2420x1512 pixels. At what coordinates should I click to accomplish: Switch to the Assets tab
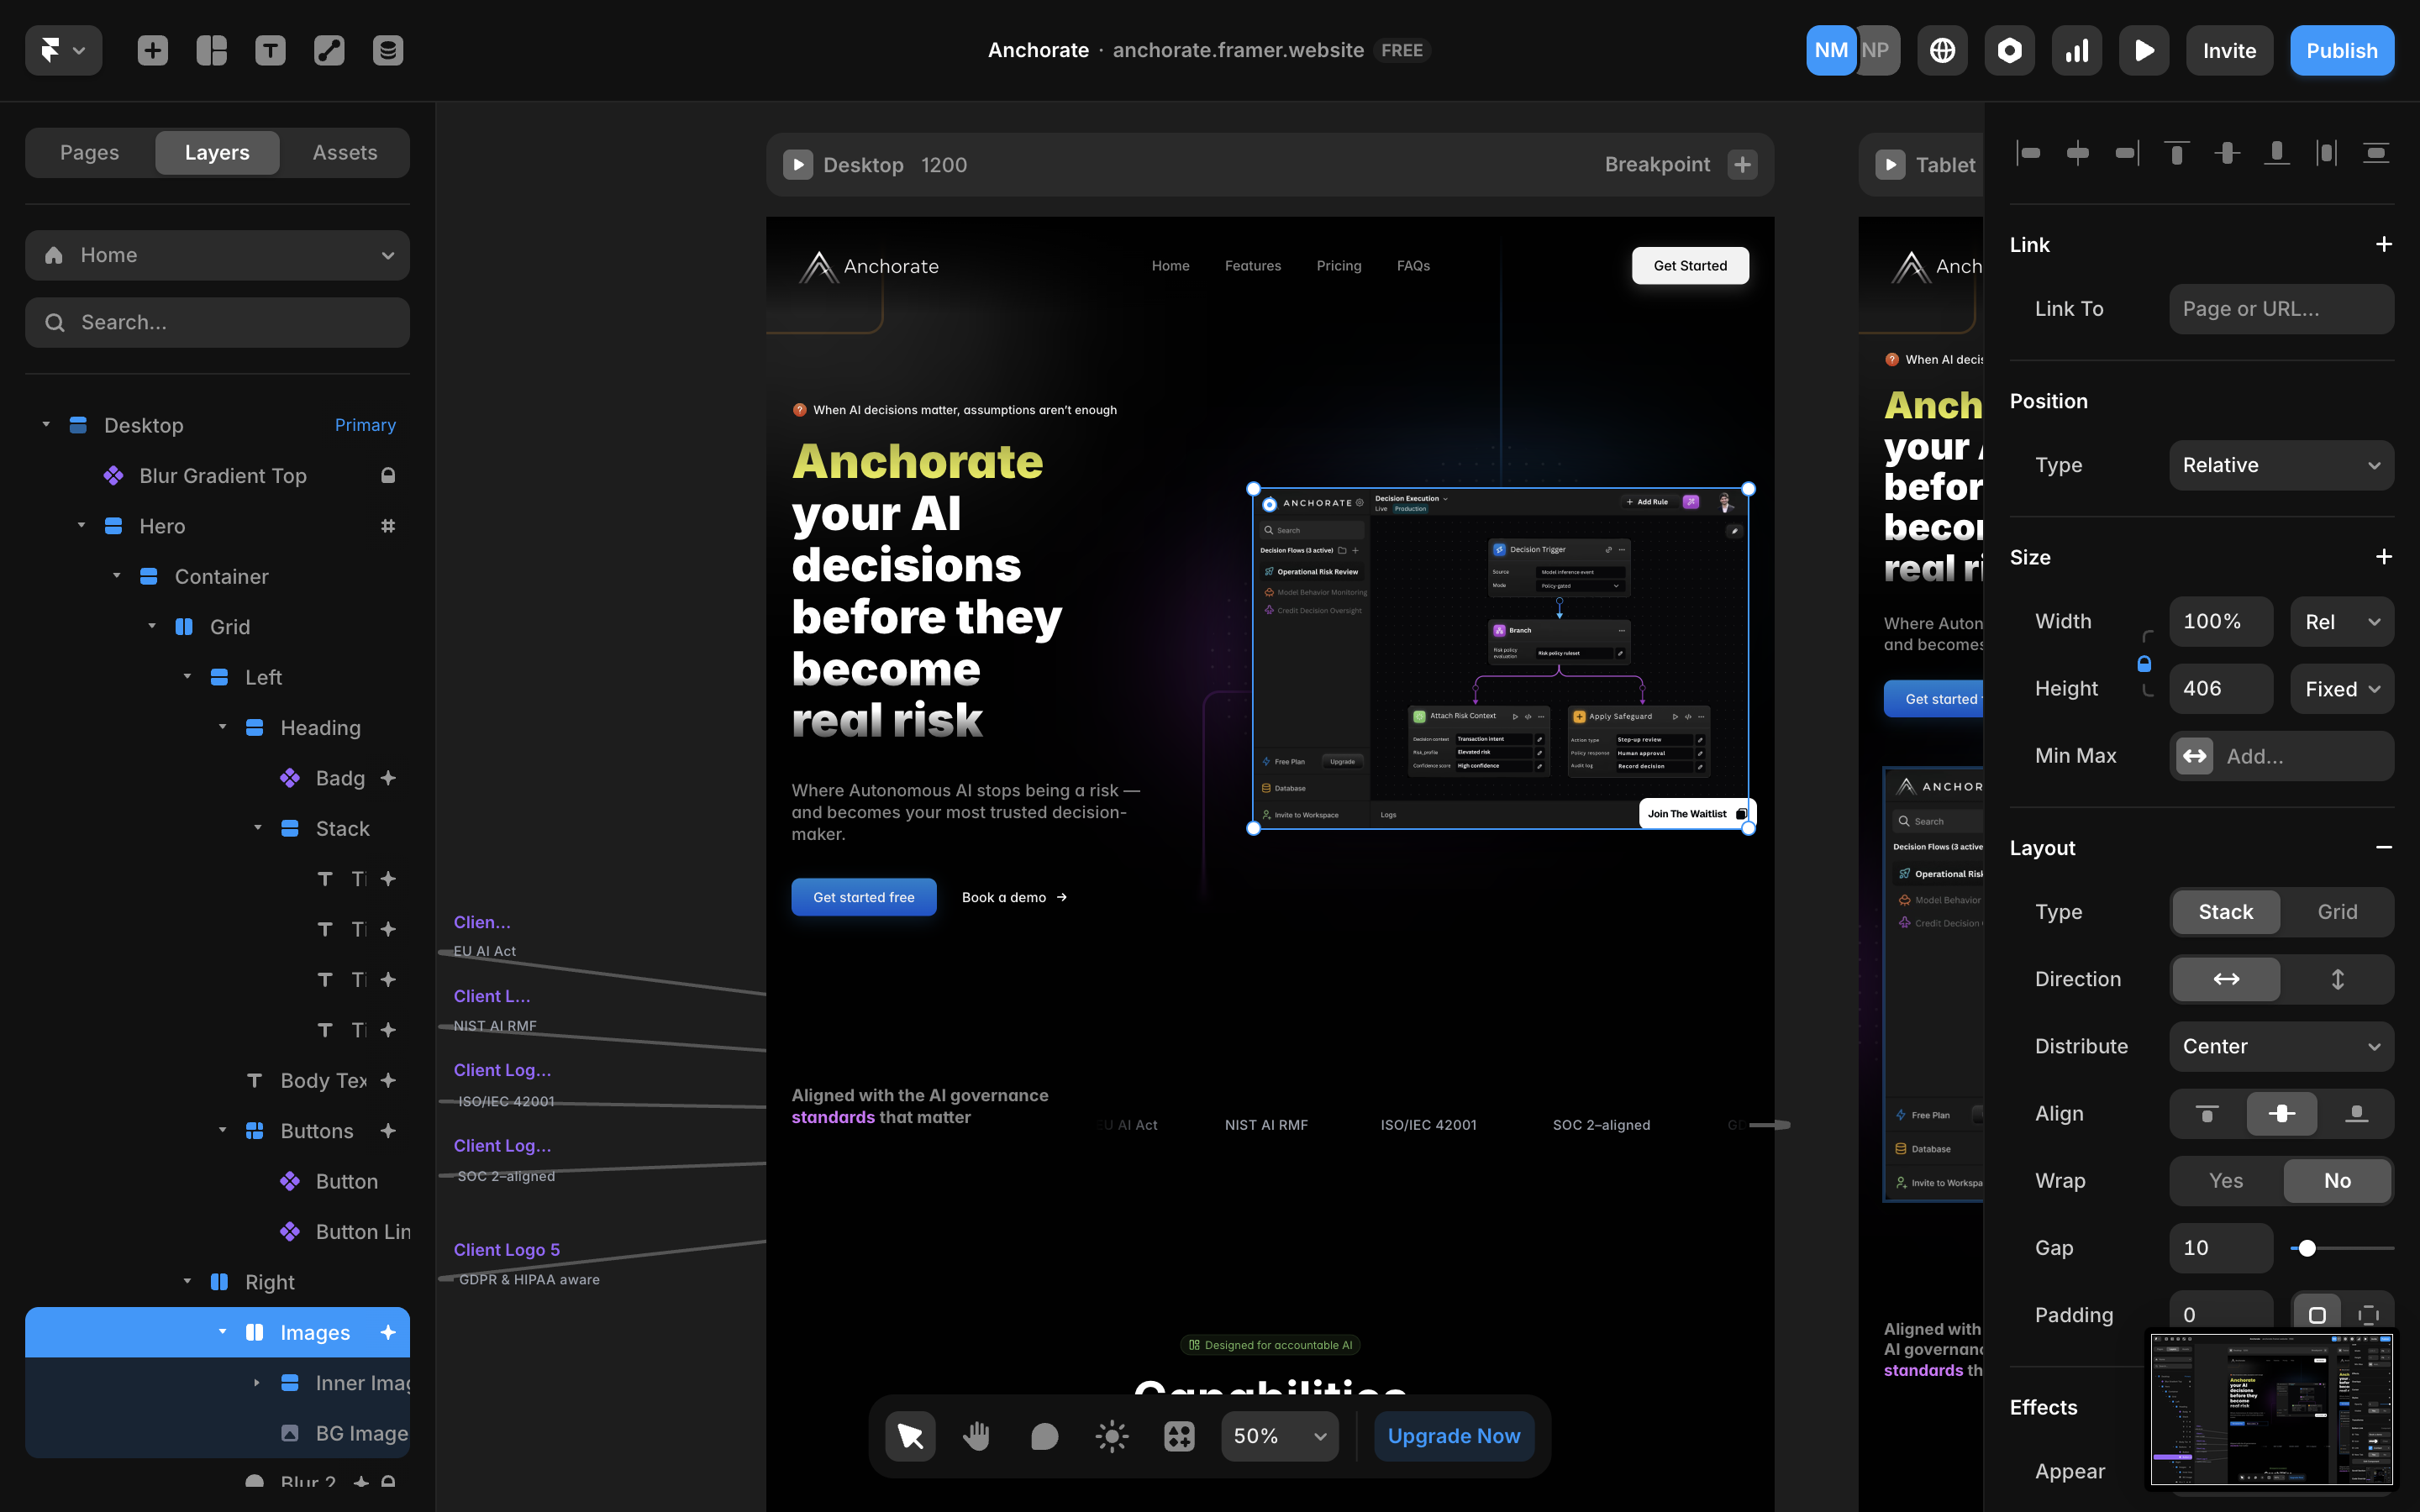pyautogui.click(x=344, y=152)
